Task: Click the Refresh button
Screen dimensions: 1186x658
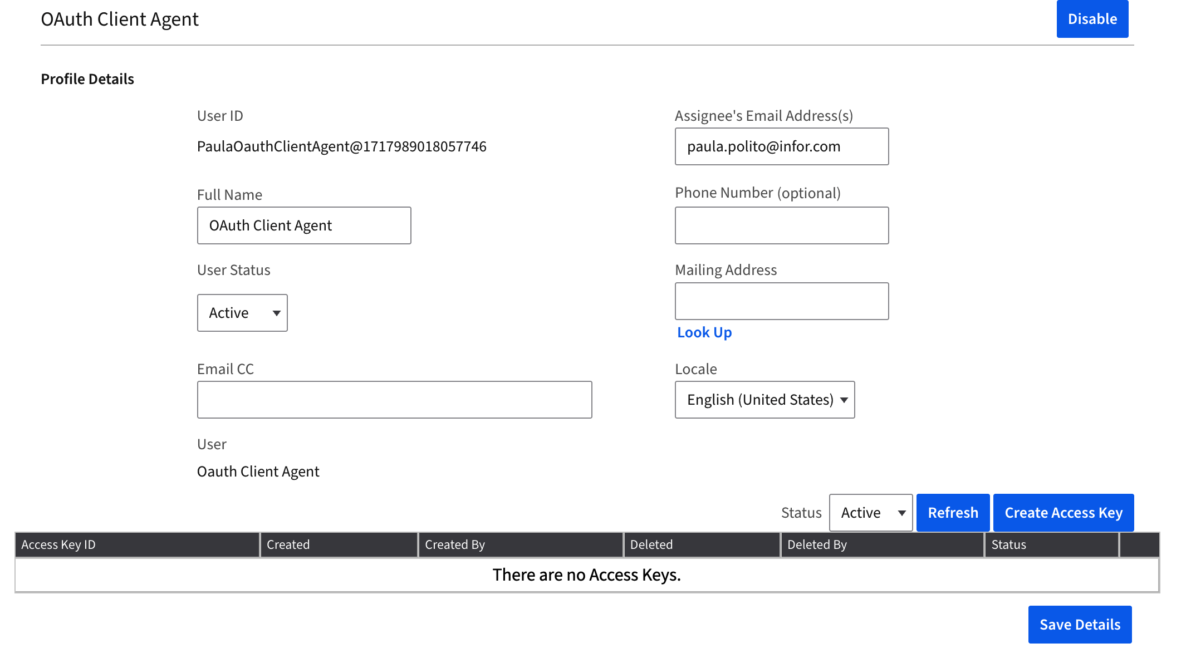Action: (952, 512)
